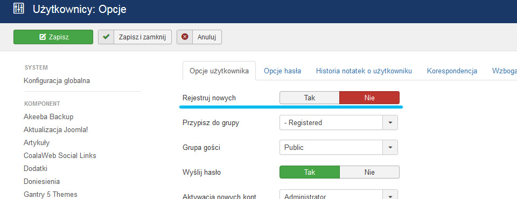
Task: Click the Grupa gości label
Action: pyautogui.click(x=201, y=148)
